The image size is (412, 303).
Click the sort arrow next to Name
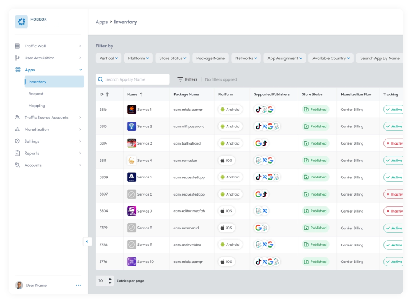(141, 94)
